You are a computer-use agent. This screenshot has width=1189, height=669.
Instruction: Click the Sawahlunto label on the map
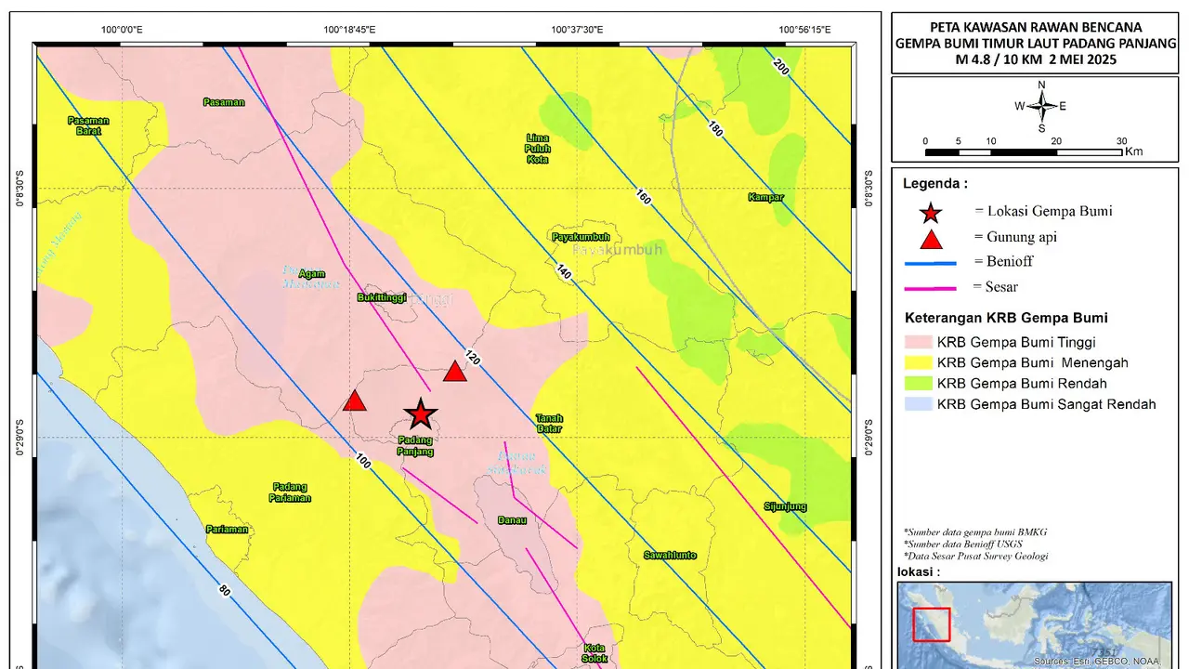[670, 555]
